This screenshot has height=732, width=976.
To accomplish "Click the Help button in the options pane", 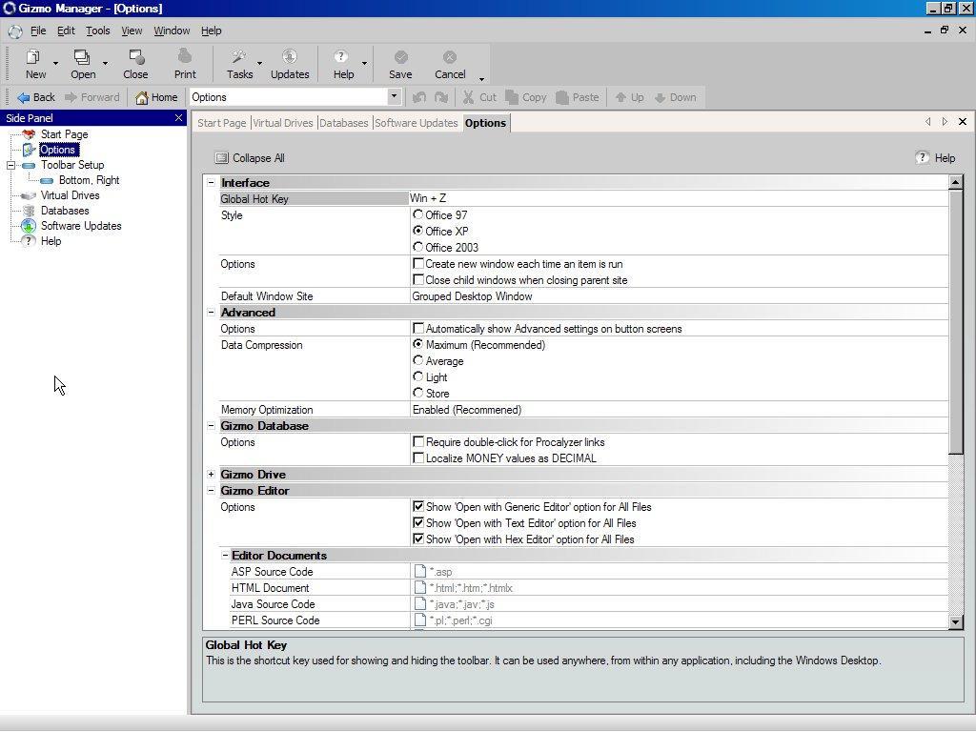I will click(935, 158).
